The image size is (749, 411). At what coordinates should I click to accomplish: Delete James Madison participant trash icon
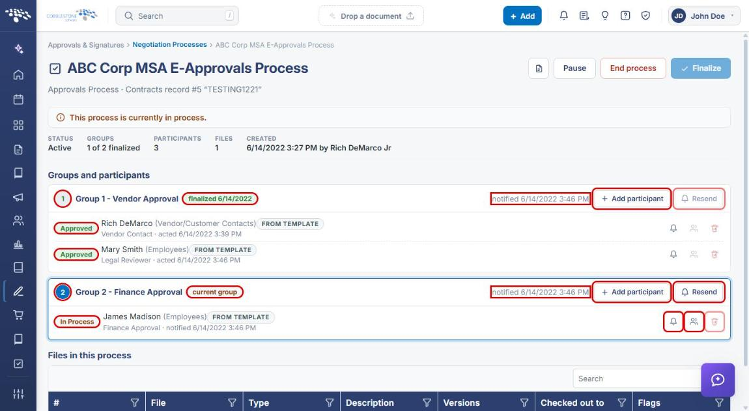(714, 322)
